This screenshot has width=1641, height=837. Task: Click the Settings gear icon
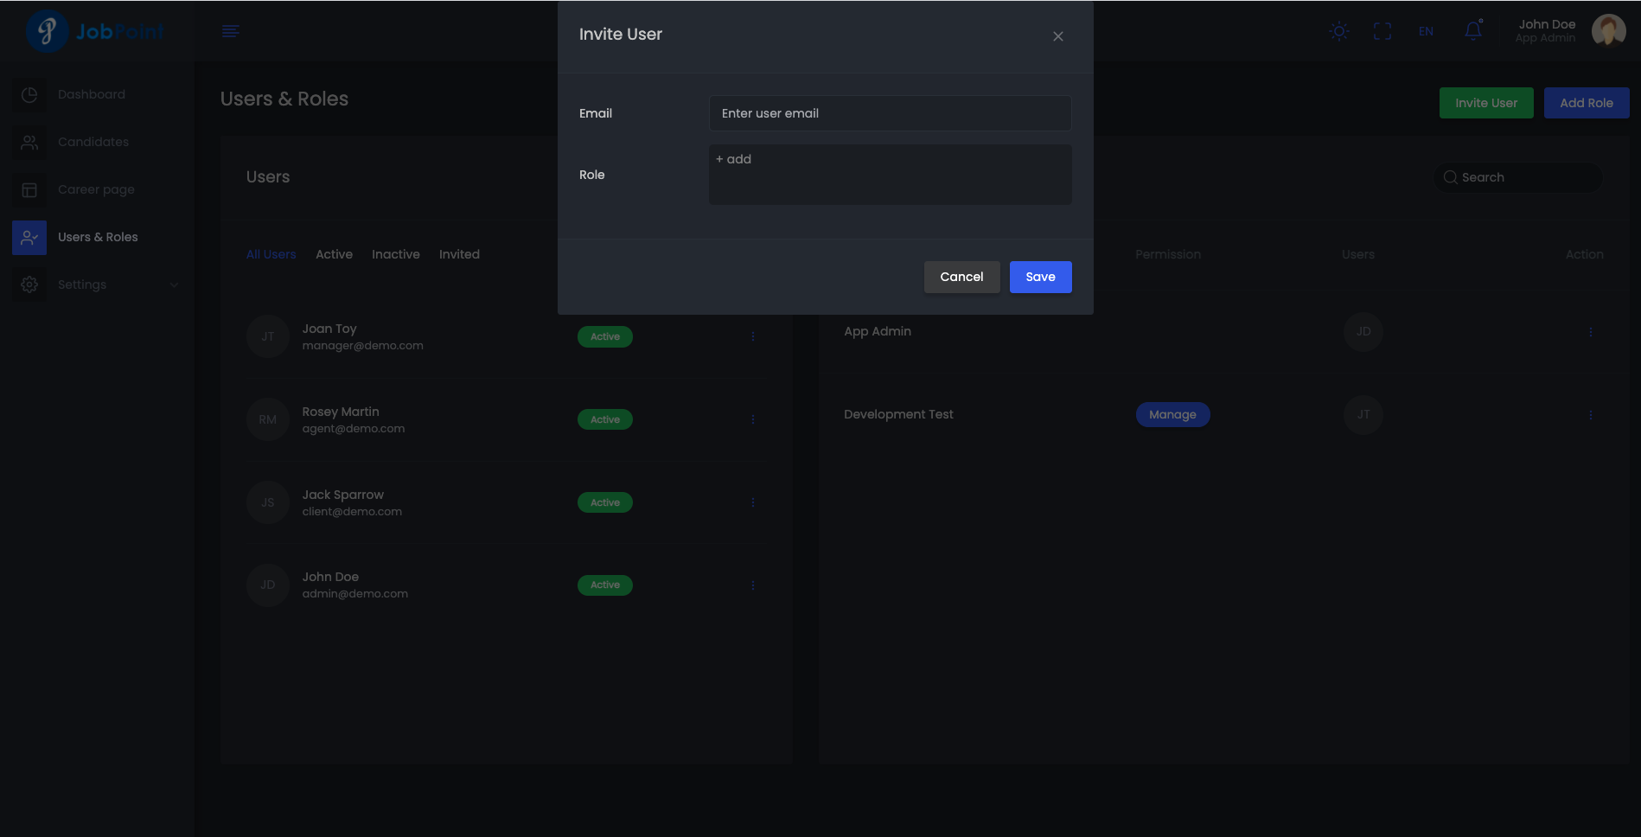tap(29, 284)
